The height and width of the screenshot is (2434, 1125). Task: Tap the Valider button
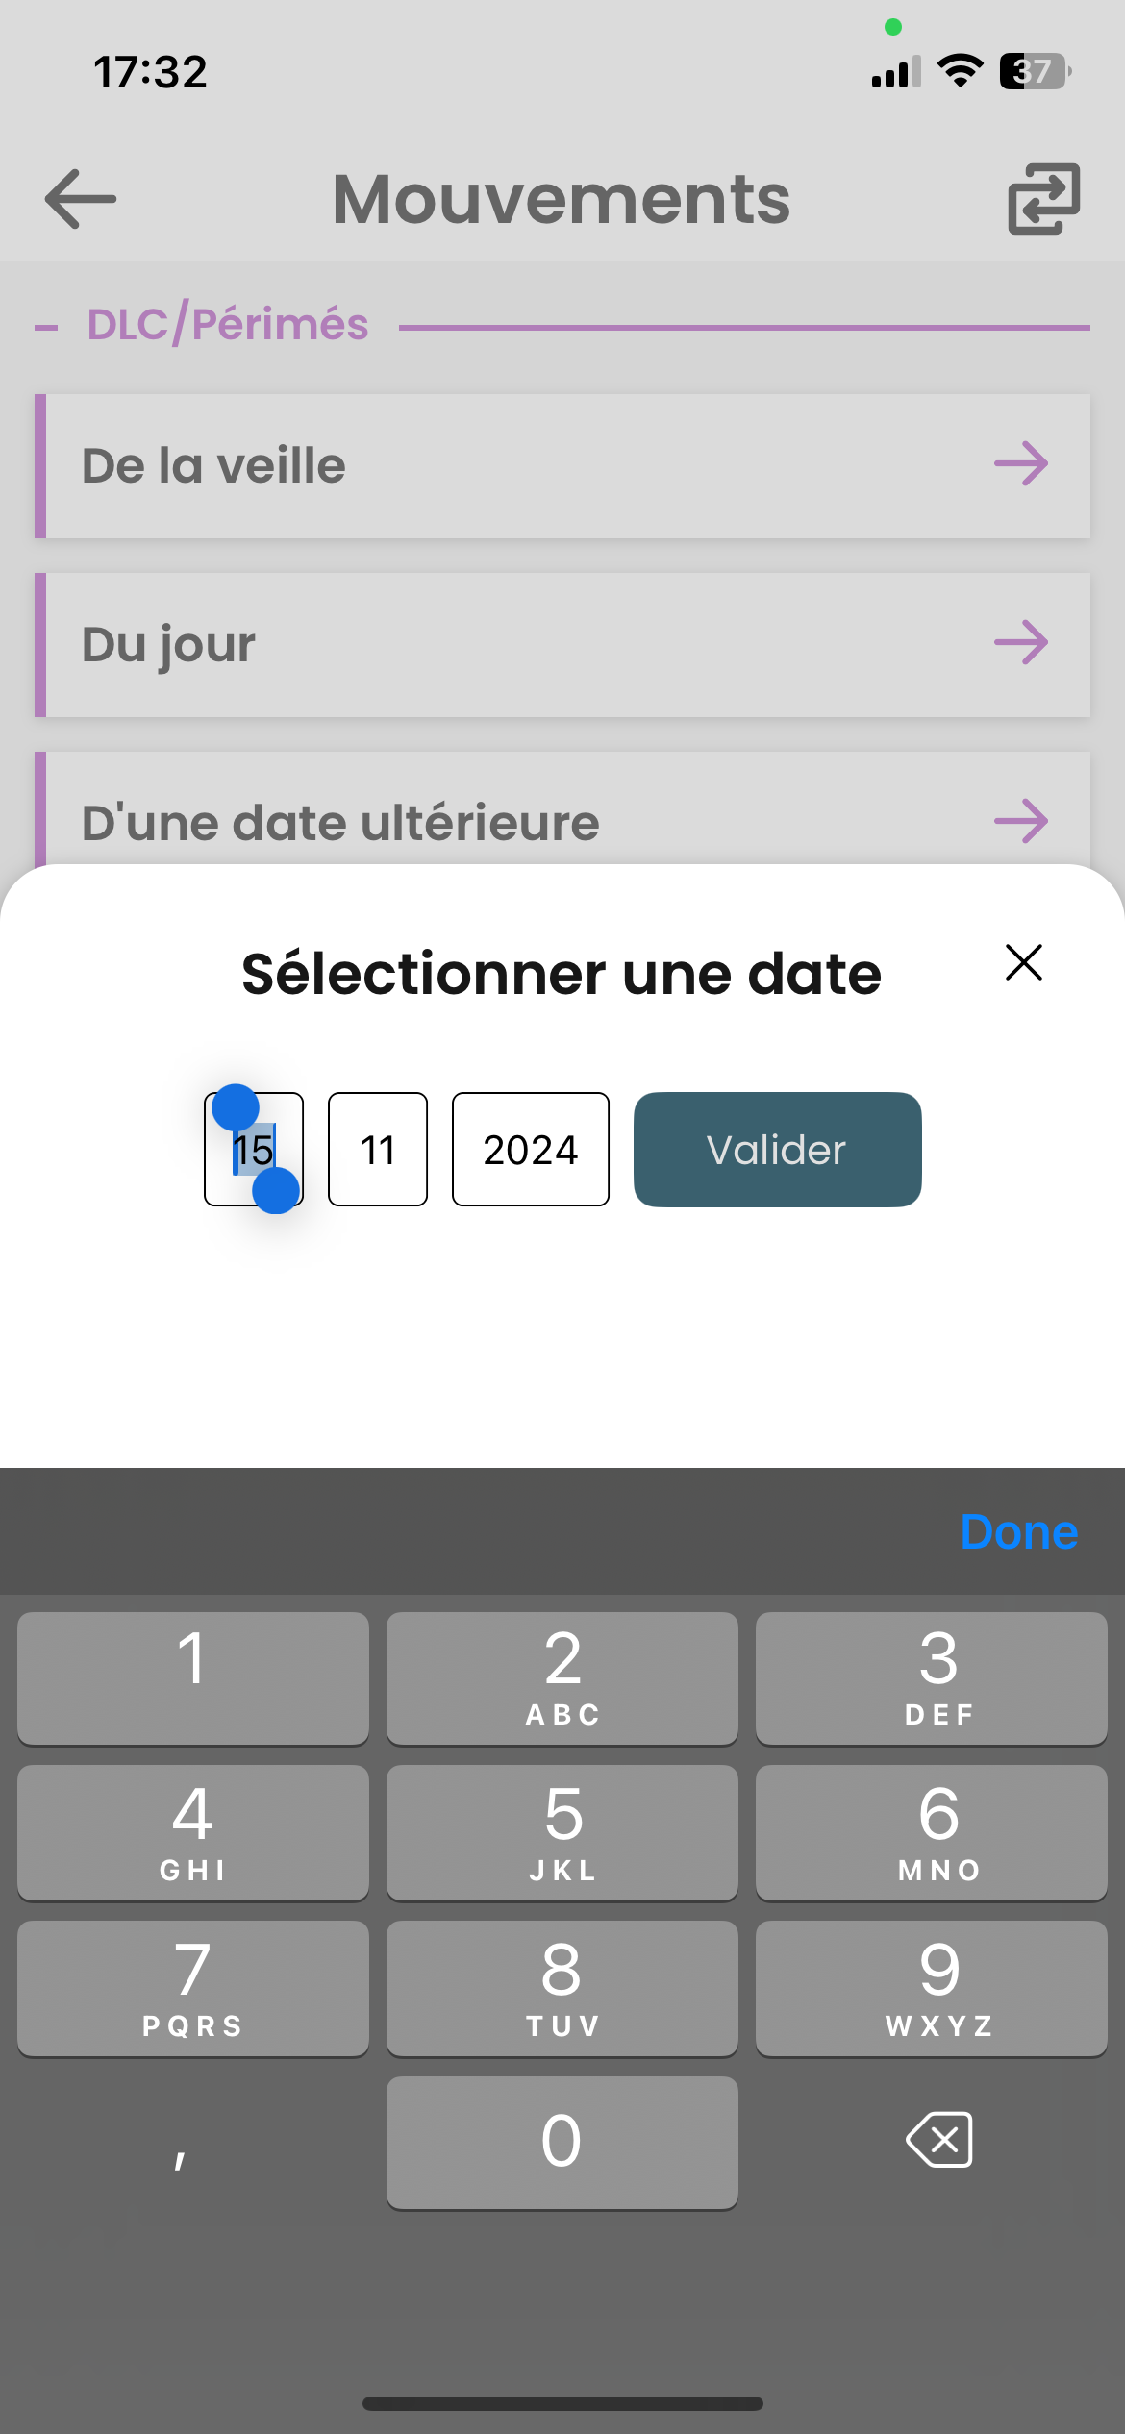777,1149
